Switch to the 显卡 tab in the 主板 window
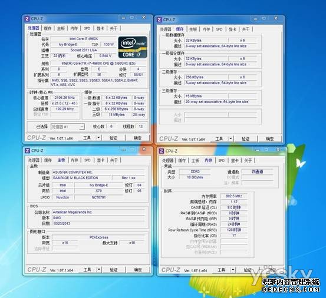326x298 pixels. pos(101,160)
